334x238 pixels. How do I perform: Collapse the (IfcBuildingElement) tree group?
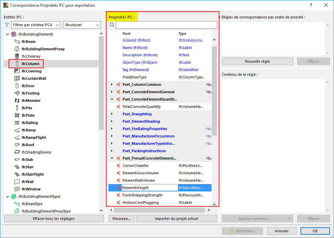[7, 34]
